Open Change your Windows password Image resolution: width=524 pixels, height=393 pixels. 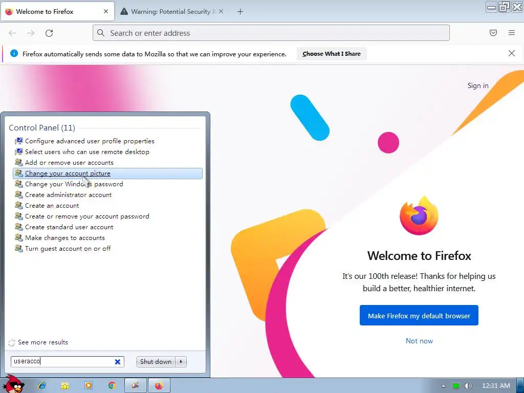[x=107, y=184]
